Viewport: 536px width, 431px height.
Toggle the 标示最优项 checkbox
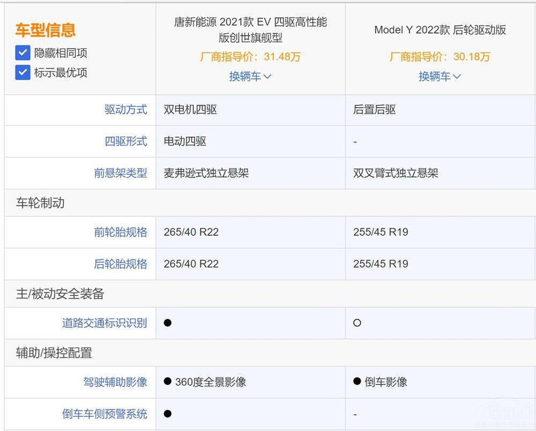(23, 72)
